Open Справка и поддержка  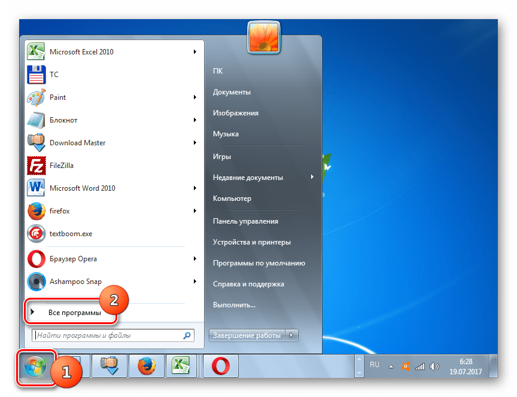coord(248,284)
